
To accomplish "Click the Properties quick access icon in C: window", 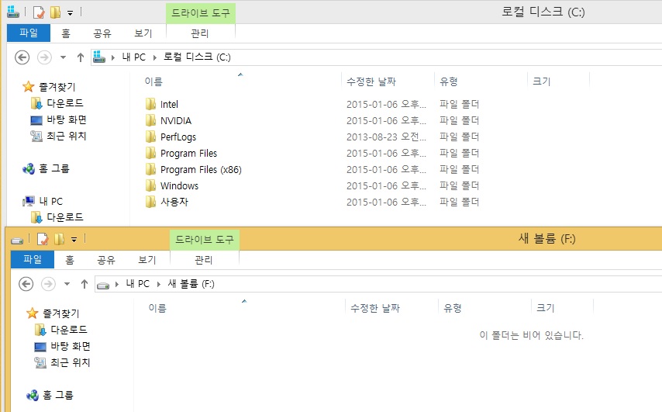I will tap(39, 12).
